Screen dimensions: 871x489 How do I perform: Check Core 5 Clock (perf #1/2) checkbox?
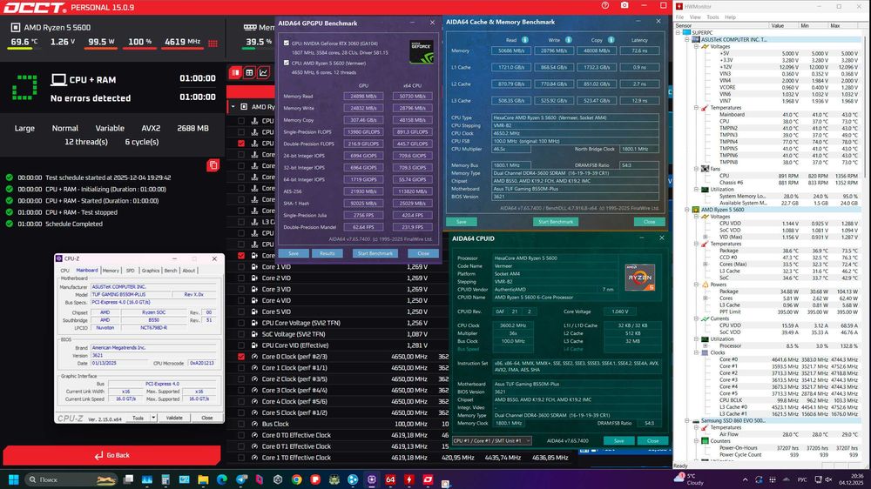[241, 412]
